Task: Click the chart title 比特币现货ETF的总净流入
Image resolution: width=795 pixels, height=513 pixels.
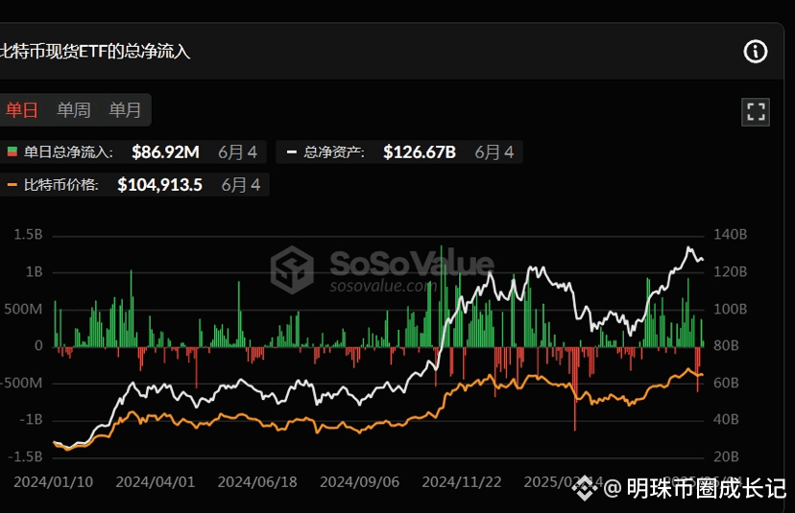Action: tap(95, 52)
